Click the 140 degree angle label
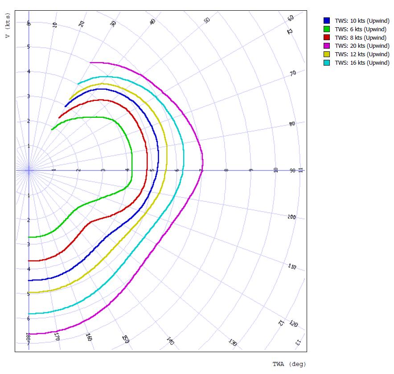 170,341
